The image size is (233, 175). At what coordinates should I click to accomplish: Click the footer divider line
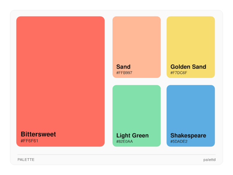pyautogui.click(x=116, y=155)
